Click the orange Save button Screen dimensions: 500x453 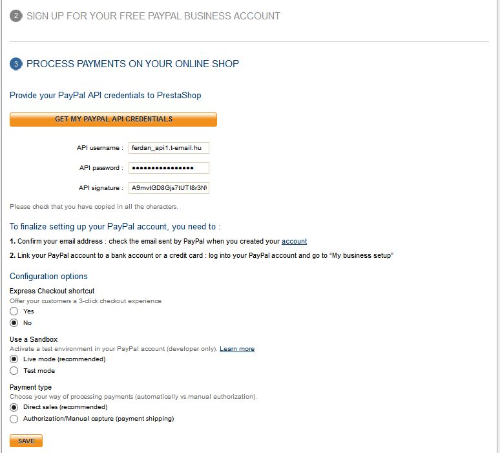(x=26, y=441)
